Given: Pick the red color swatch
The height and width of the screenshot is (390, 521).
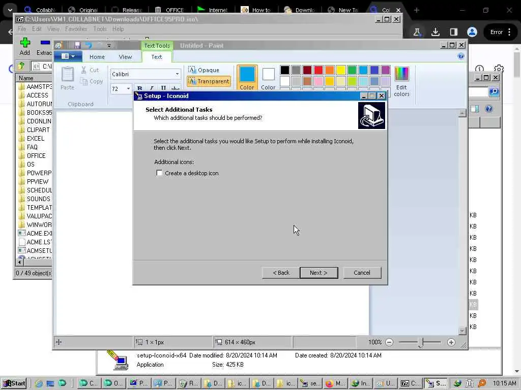Looking at the screenshot, I should pos(319,70).
